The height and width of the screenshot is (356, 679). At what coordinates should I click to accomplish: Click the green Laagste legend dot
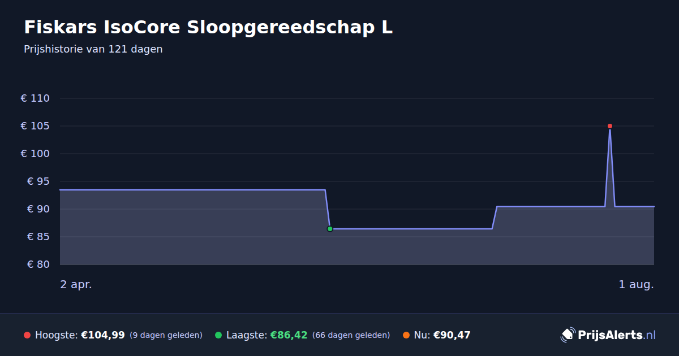coord(218,335)
